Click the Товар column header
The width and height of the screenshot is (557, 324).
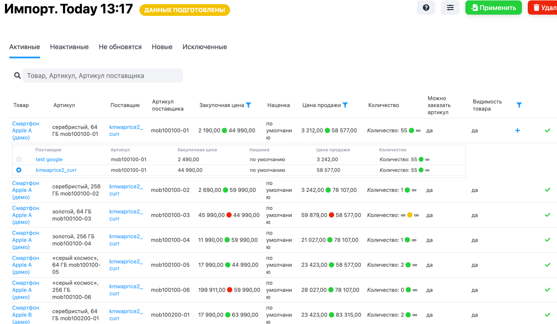(x=21, y=105)
